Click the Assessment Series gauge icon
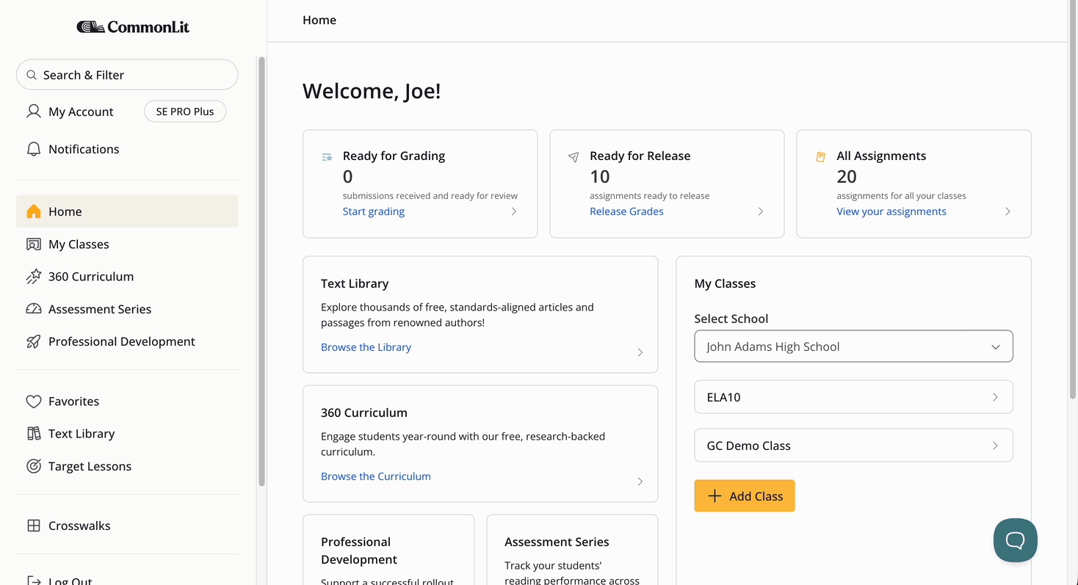The width and height of the screenshot is (1078, 585). [x=34, y=309]
